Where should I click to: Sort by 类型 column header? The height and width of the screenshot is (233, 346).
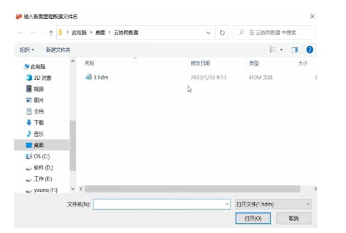[x=254, y=63]
